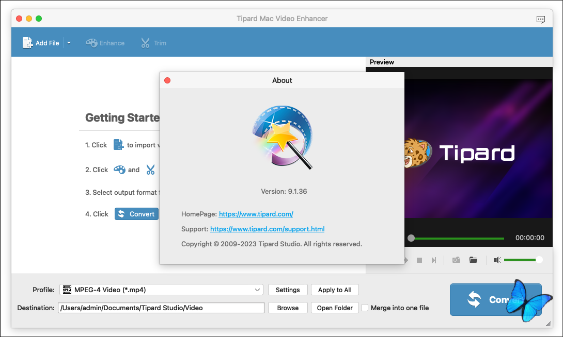Enable Merge into one file checkbox

tap(365, 308)
